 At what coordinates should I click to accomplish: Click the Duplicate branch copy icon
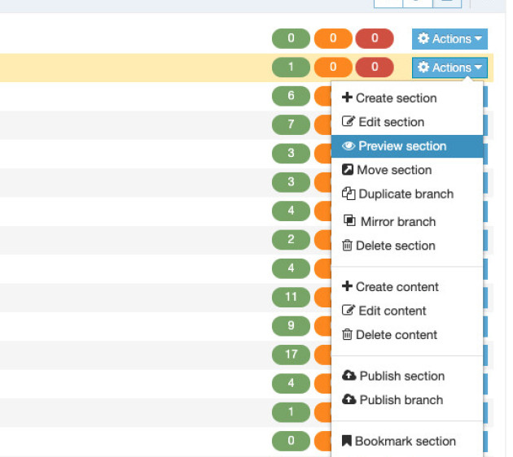(x=349, y=194)
